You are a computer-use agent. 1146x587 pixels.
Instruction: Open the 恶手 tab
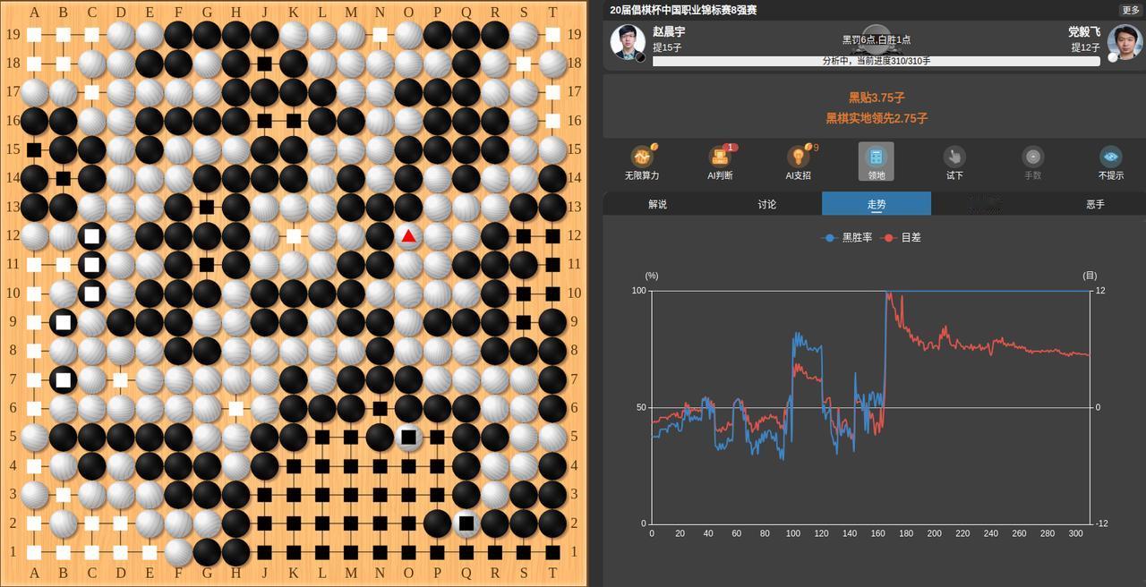(1094, 204)
